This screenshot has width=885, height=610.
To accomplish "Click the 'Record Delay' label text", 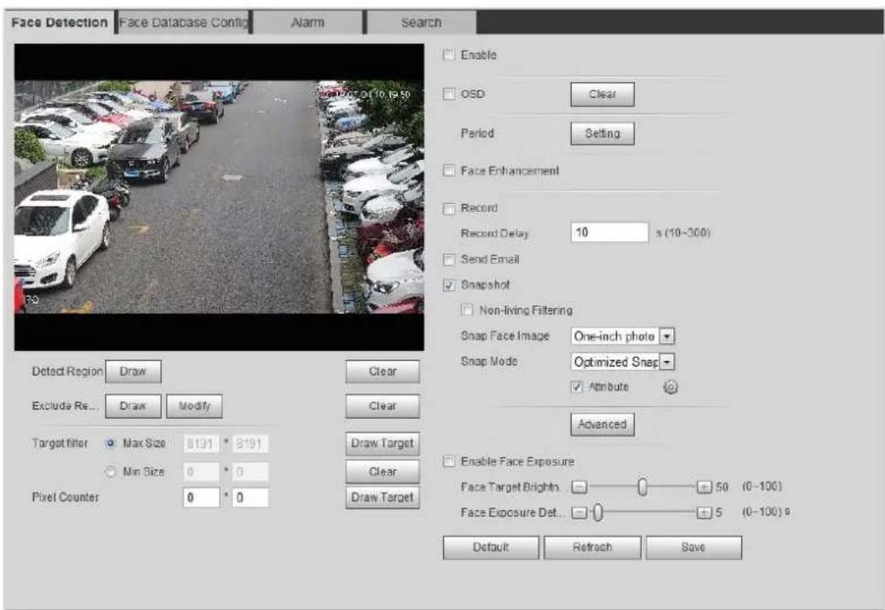I will [x=495, y=234].
